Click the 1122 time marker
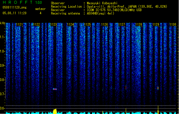179x114 pixels. tap(36, 25)
